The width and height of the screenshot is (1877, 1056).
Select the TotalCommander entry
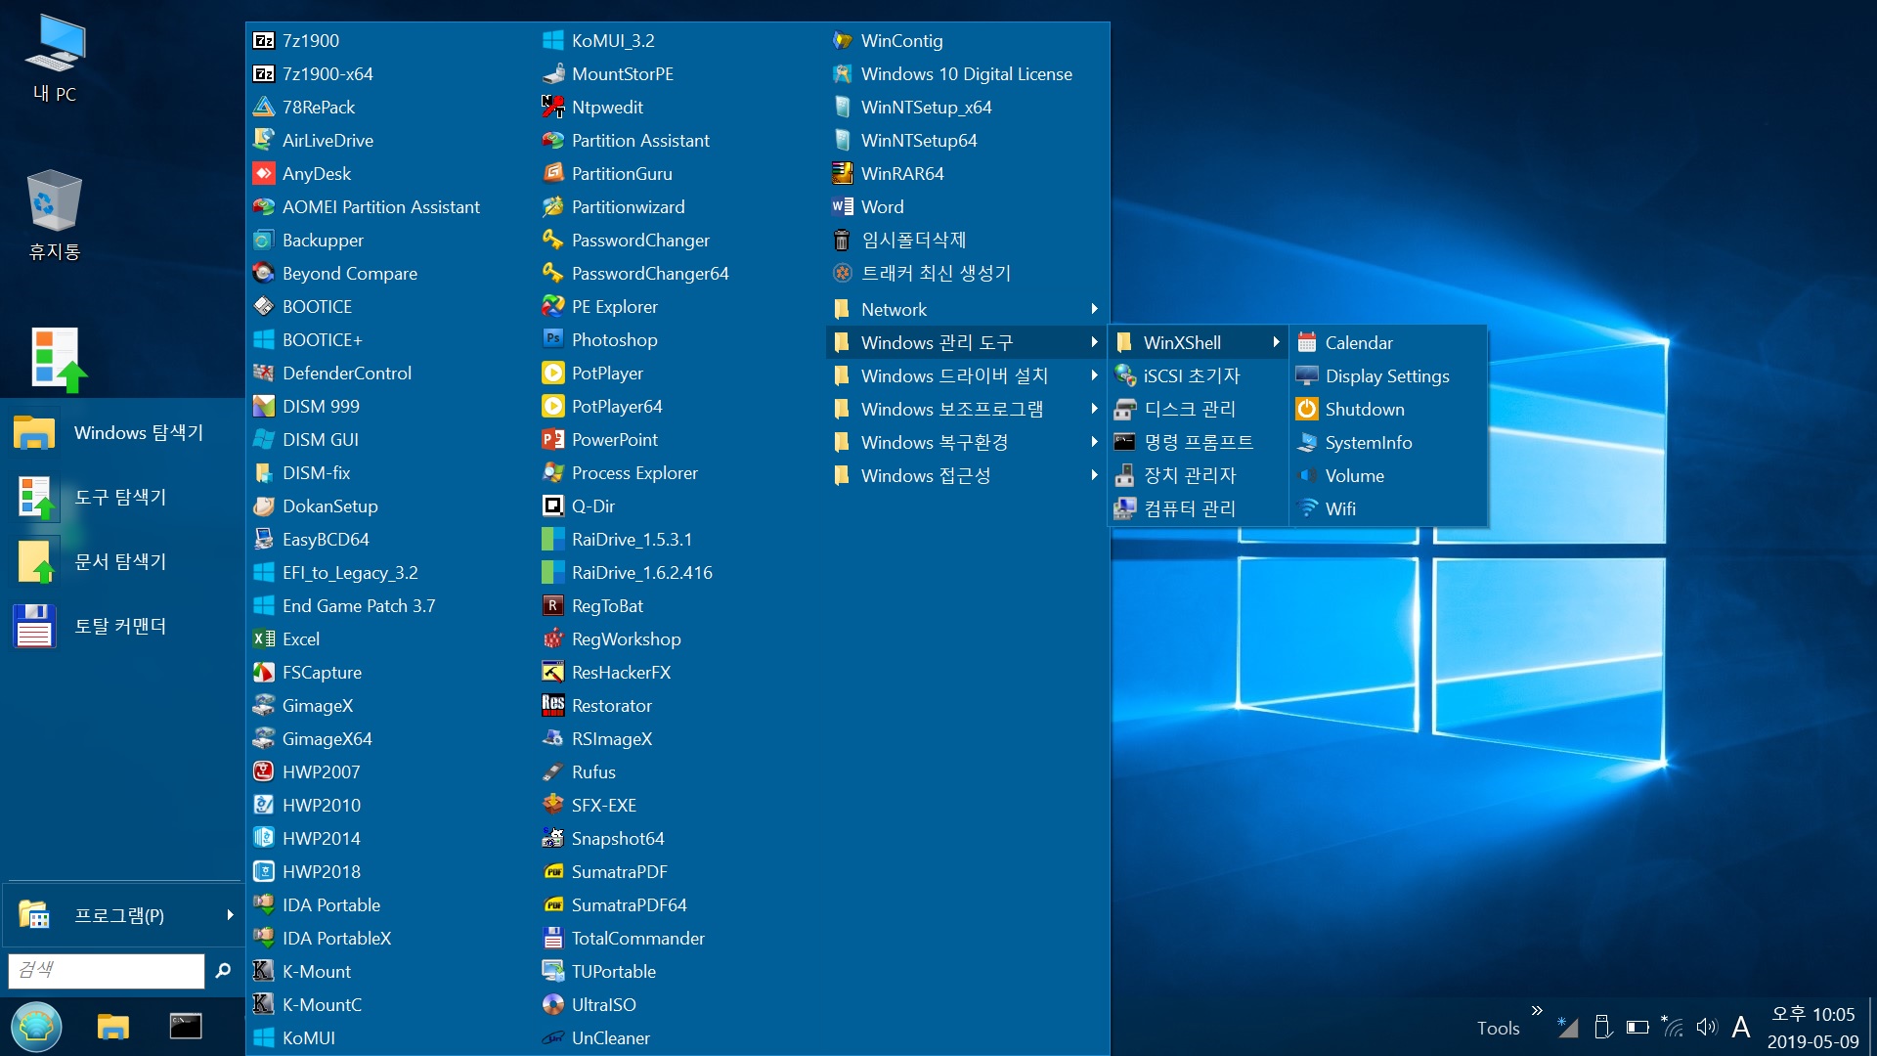pos(637,938)
